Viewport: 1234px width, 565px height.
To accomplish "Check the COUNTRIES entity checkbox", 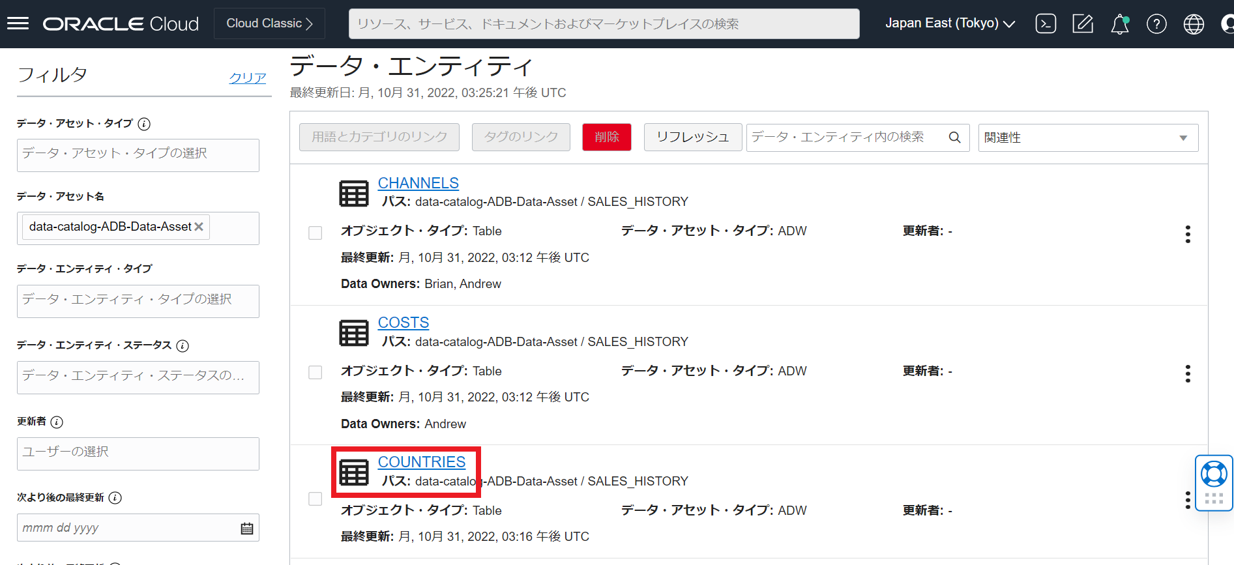I will [x=316, y=499].
